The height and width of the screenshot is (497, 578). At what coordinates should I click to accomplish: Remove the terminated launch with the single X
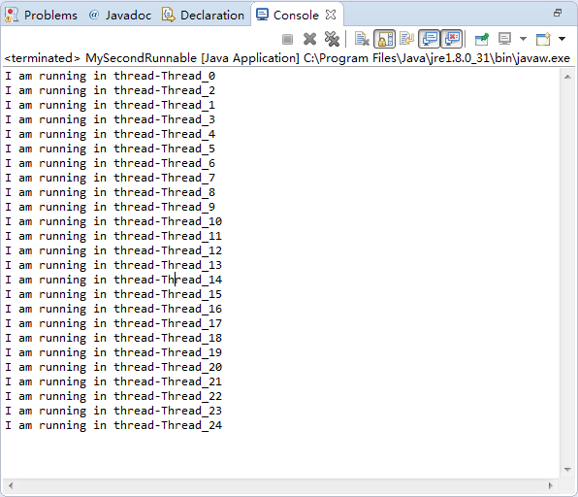pyautogui.click(x=309, y=39)
